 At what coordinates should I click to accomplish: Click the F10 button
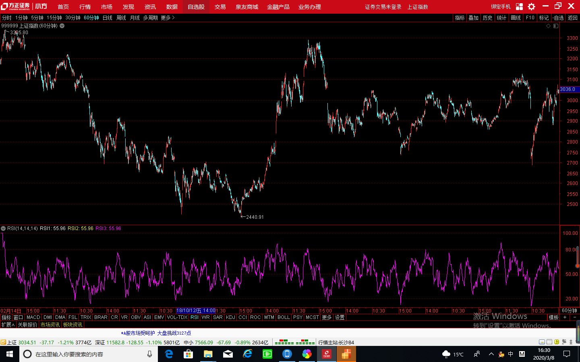[x=530, y=18]
